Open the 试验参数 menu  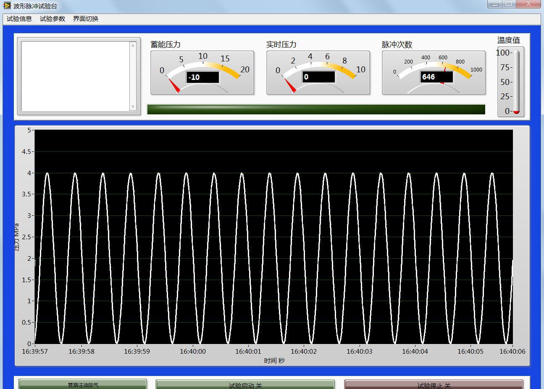pos(53,19)
